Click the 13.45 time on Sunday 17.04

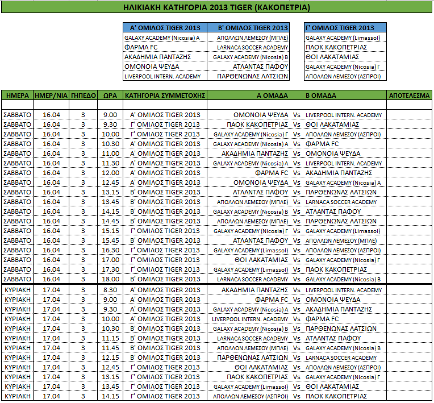click(110, 387)
